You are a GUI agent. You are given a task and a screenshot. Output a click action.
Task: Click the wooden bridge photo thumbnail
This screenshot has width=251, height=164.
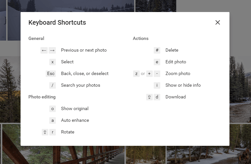click(64, 155)
